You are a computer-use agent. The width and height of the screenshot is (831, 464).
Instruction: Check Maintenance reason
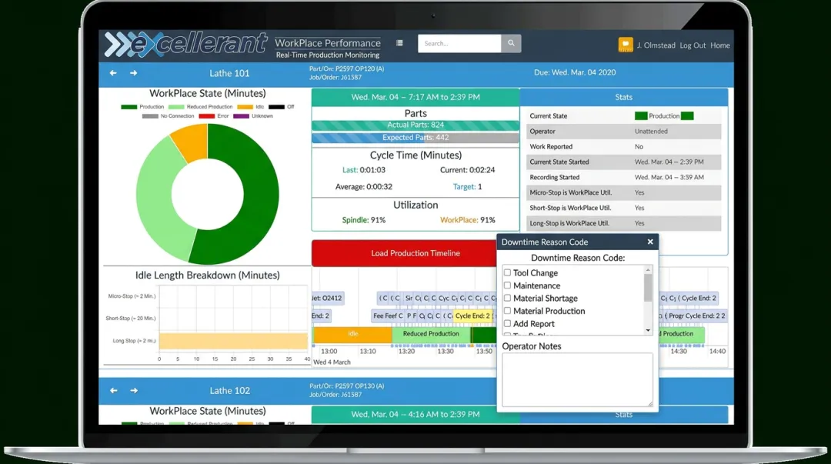tap(507, 285)
